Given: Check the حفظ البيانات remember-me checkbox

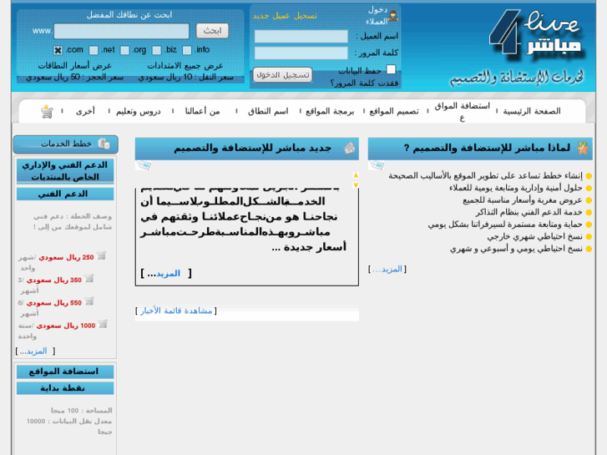Looking at the screenshot, I should [392, 69].
